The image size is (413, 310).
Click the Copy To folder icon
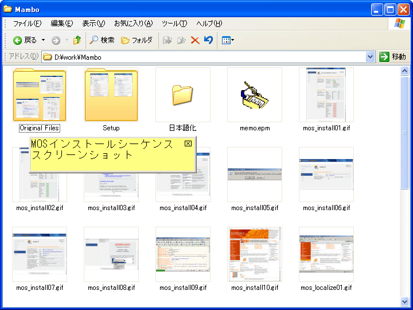click(181, 40)
